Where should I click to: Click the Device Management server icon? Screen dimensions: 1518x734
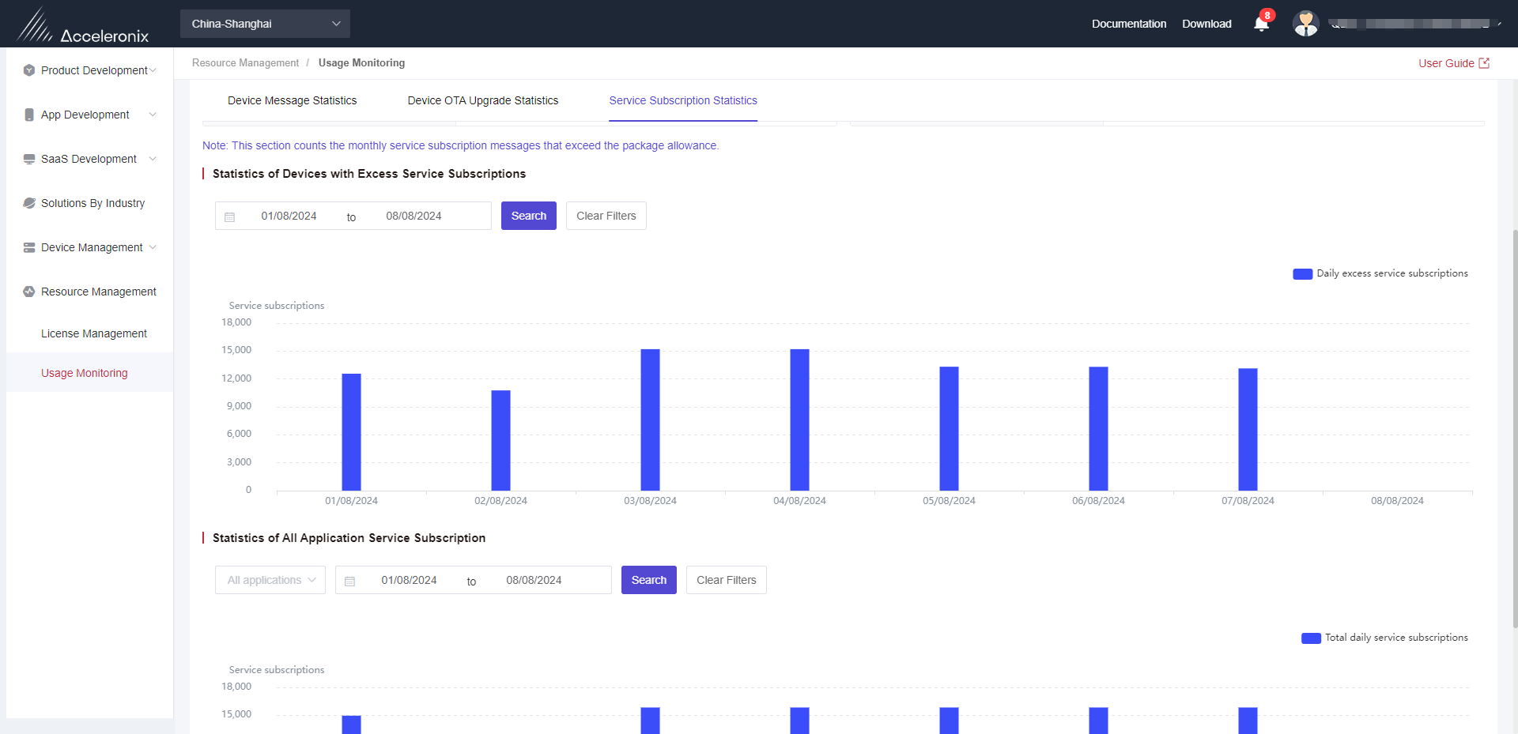pyautogui.click(x=29, y=247)
